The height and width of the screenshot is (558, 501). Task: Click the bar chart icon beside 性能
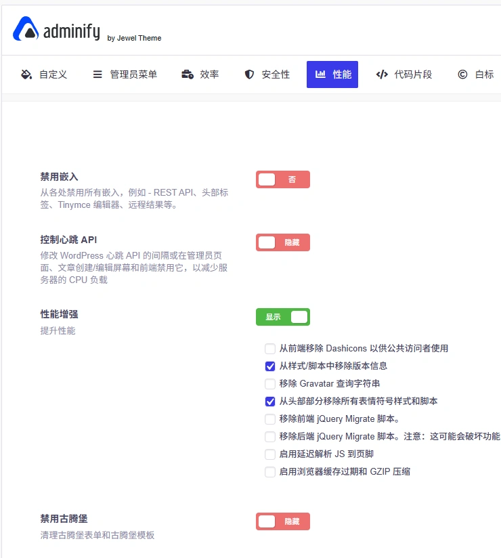[320, 74]
